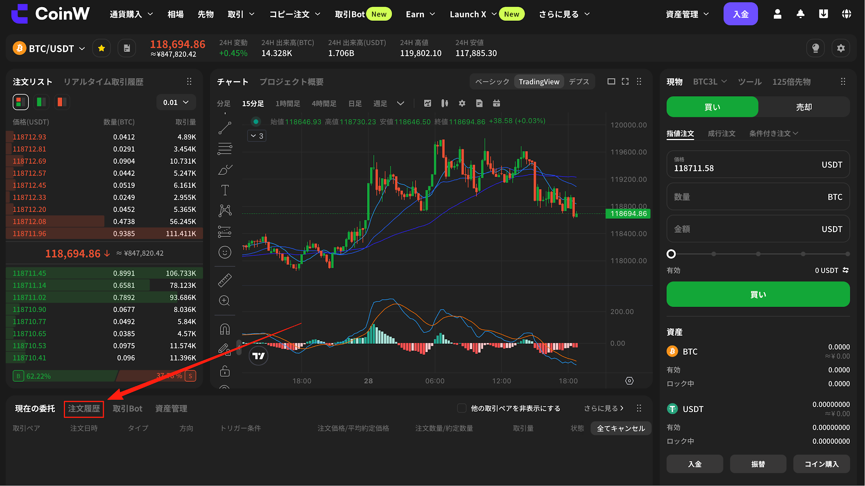Viewport: 865px width, 486px height.
Task: Show sell orders only view
Action: [62, 102]
